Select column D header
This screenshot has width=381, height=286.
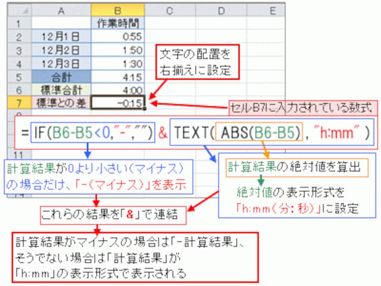click(x=221, y=10)
